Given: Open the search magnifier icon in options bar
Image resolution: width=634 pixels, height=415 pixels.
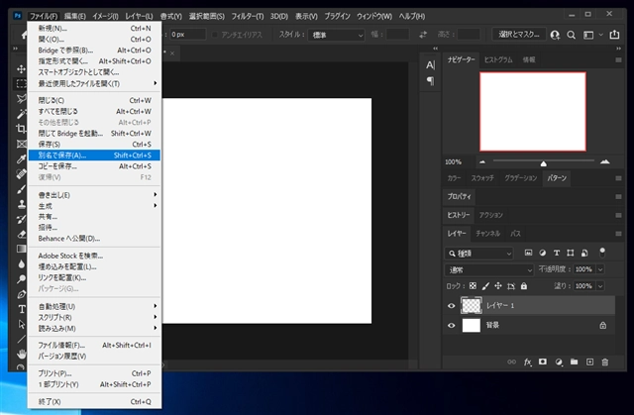Looking at the screenshot, I should click(571, 35).
